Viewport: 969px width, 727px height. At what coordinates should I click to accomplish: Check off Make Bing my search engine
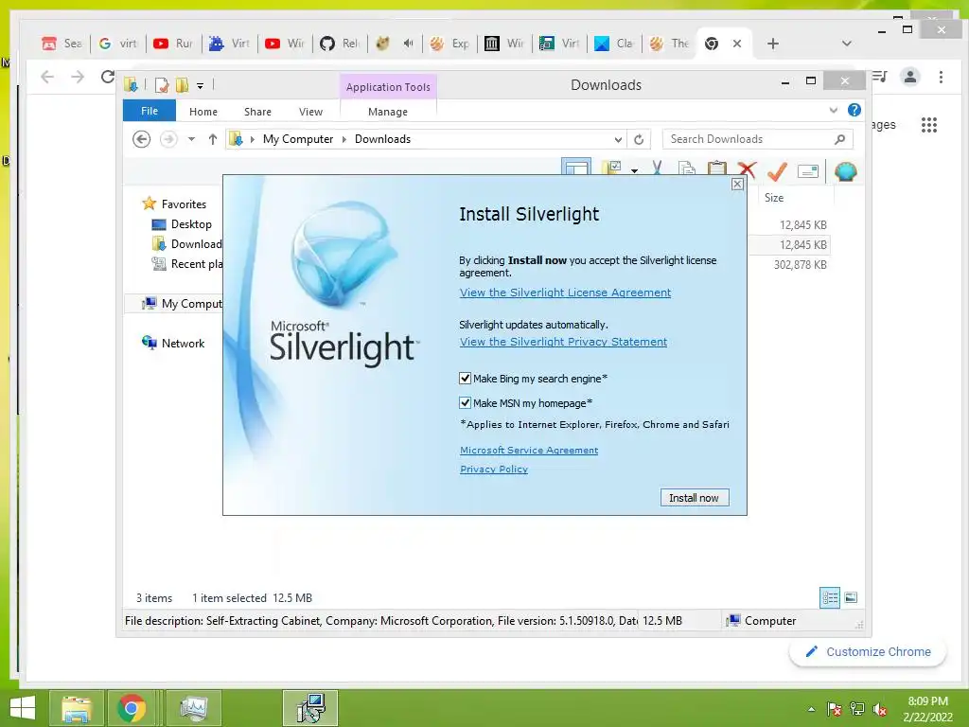click(466, 379)
